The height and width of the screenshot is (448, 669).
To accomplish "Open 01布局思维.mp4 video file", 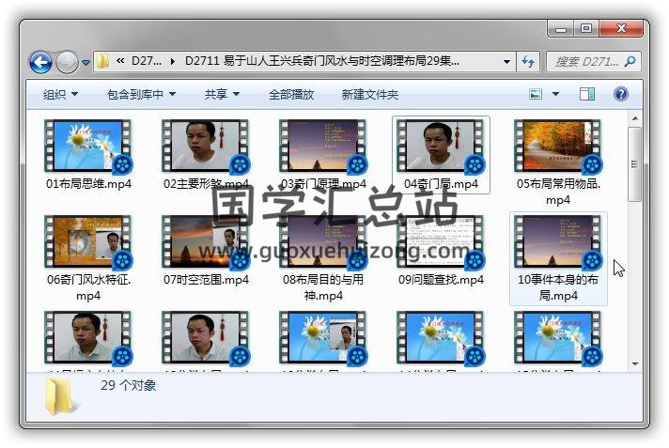I will coord(88,146).
